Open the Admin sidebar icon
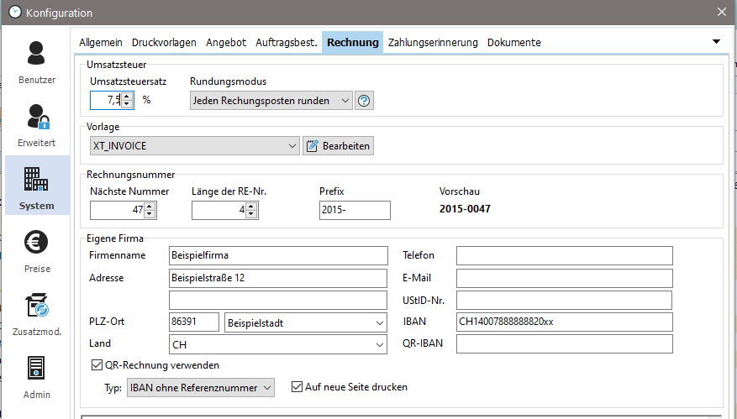Screen dimensions: 737x419 coord(37,376)
